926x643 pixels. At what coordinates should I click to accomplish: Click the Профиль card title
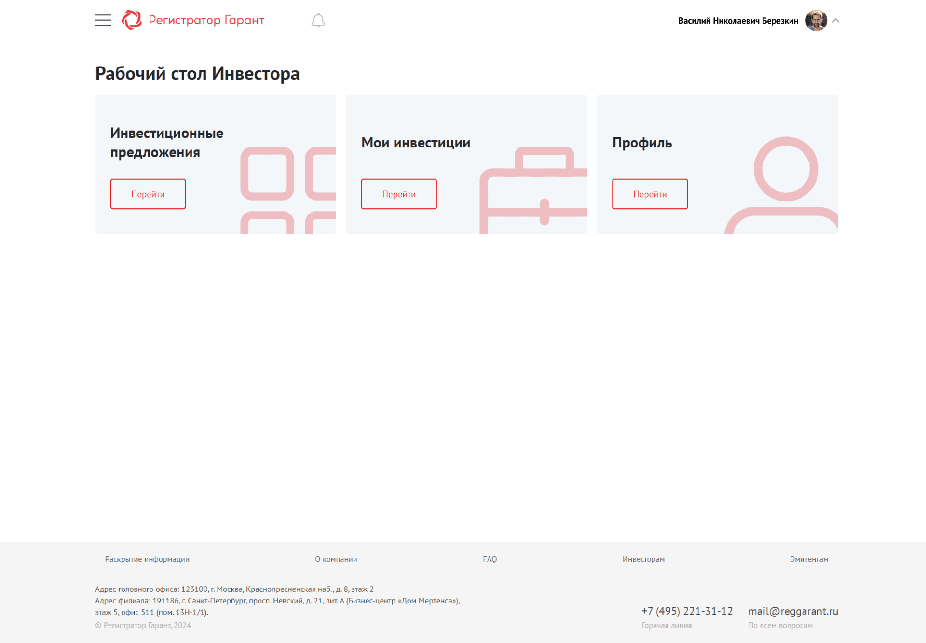point(642,143)
